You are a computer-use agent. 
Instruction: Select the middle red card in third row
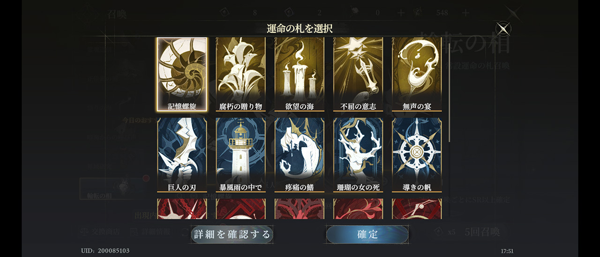[x=299, y=209]
